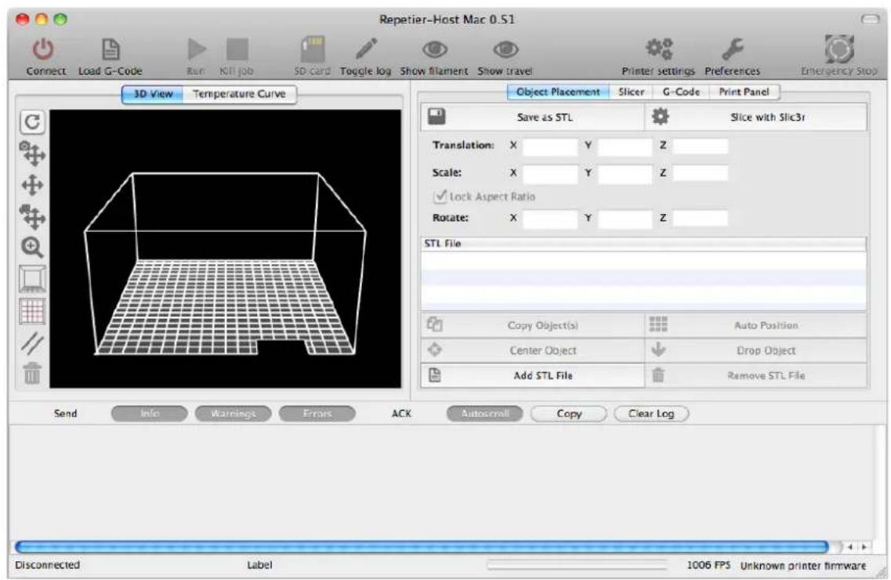Toggle Show filament eye icon
This screenshot has width=891, height=580.
pyautogui.click(x=435, y=49)
